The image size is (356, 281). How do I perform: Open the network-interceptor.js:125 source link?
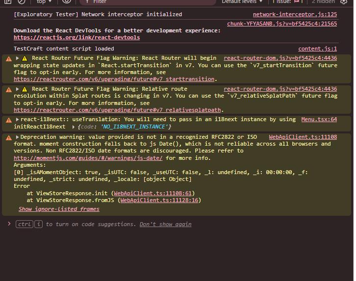pyautogui.click(x=295, y=15)
